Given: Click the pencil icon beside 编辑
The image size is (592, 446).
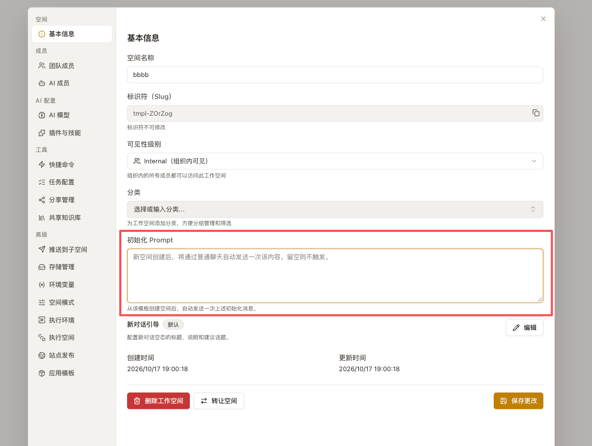Looking at the screenshot, I should pos(516,328).
